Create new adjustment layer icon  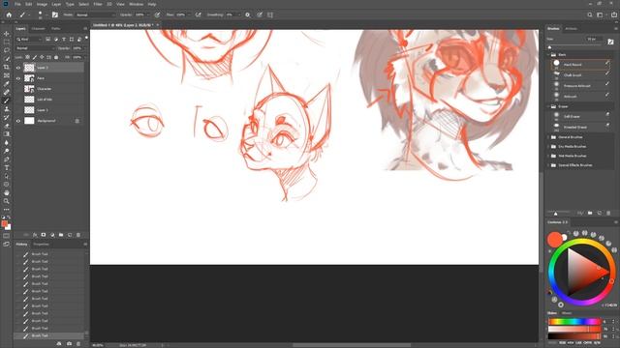point(52,235)
